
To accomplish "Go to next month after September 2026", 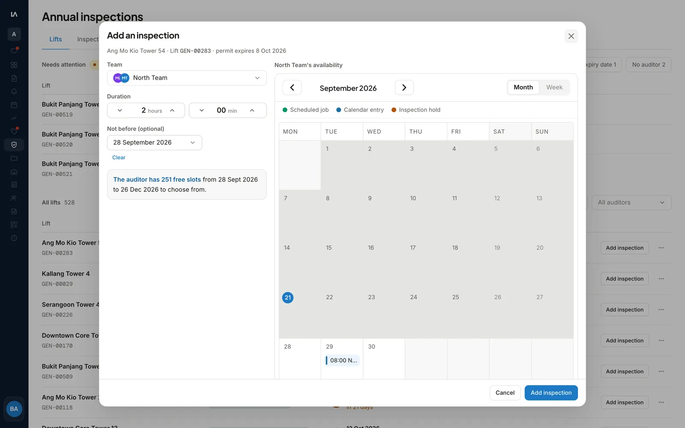I will 404,87.
